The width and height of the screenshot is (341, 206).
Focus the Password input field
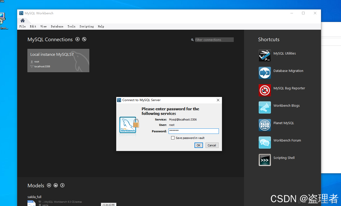point(194,131)
